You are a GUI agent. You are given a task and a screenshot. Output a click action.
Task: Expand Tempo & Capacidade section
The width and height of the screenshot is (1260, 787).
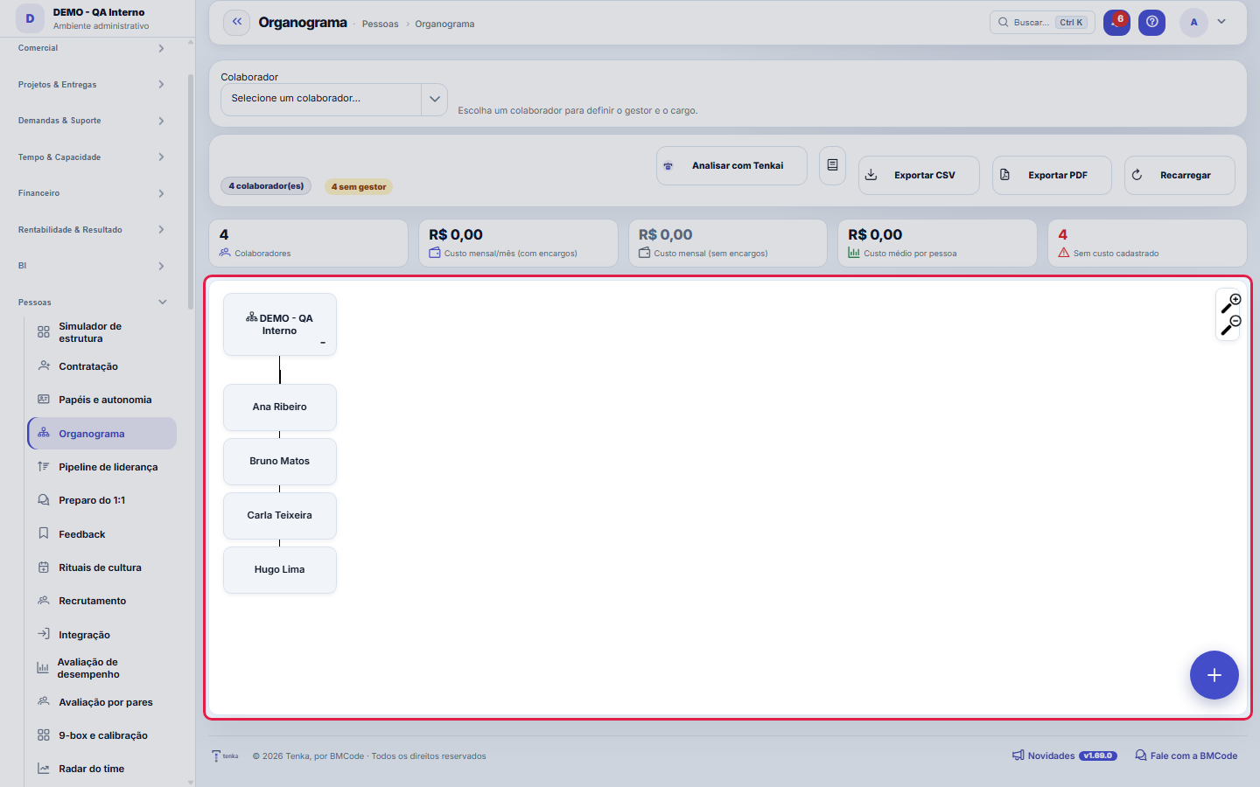[x=91, y=157]
